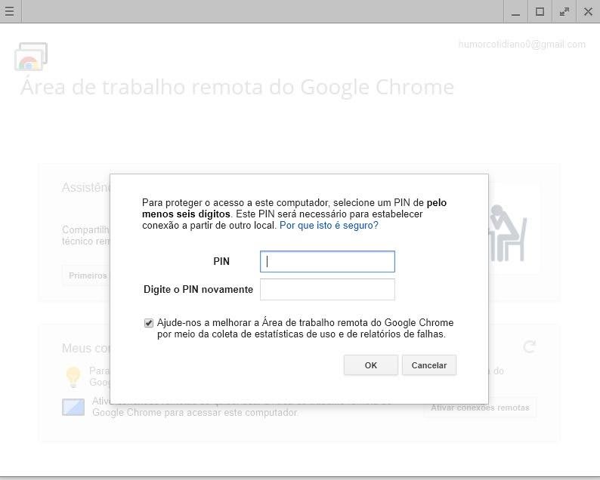Open the 'Por que isto é seguro?' link
The width and height of the screenshot is (600, 480).
(329, 225)
